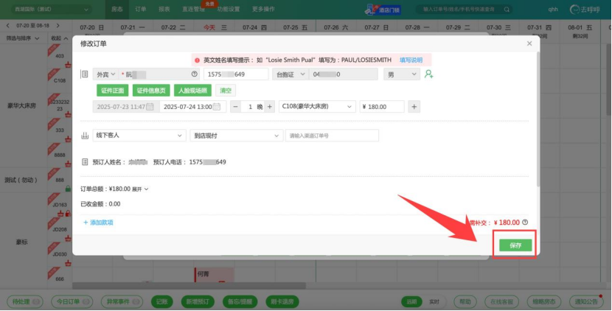Click the add guest person icon
Screen dimensions: 612x311
tap(428, 74)
